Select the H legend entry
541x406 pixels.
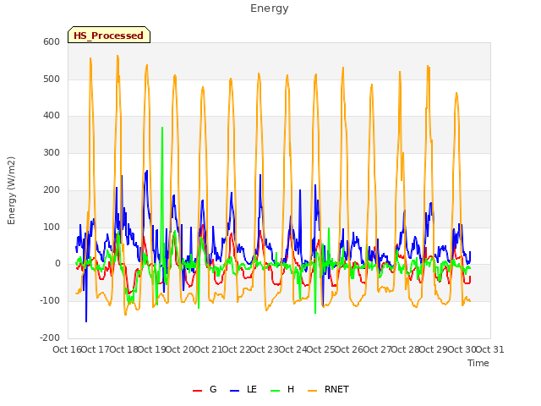tap(282, 389)
